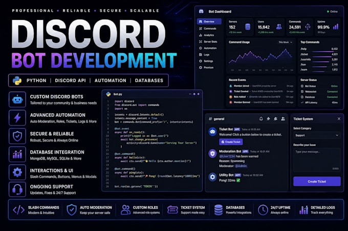Image resolution: width=348 pixels, height=231 pixels.
Task: Click the Ticket Bot robot avatar
Action: tap(212, 132)
